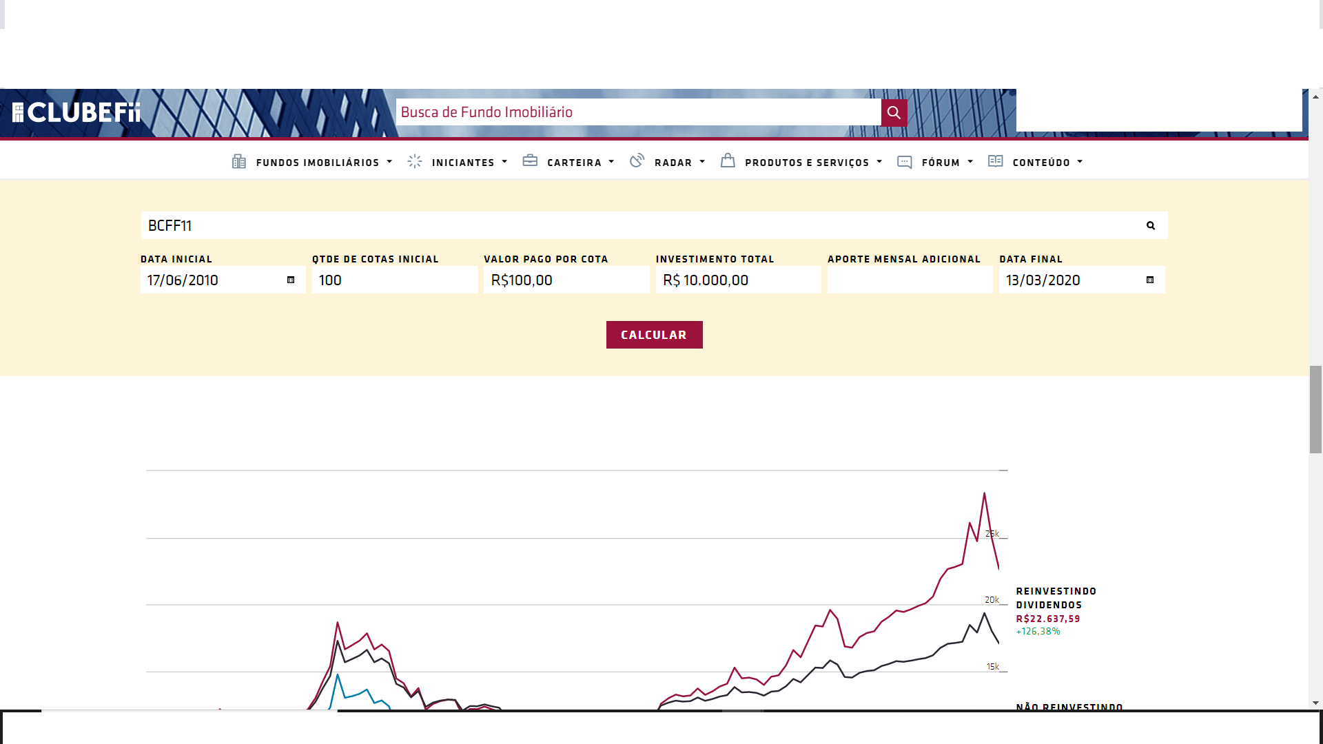Click the Carteira briefcase icon
This screenshot has width=1323, height=744.
click(x=530, y=161)
